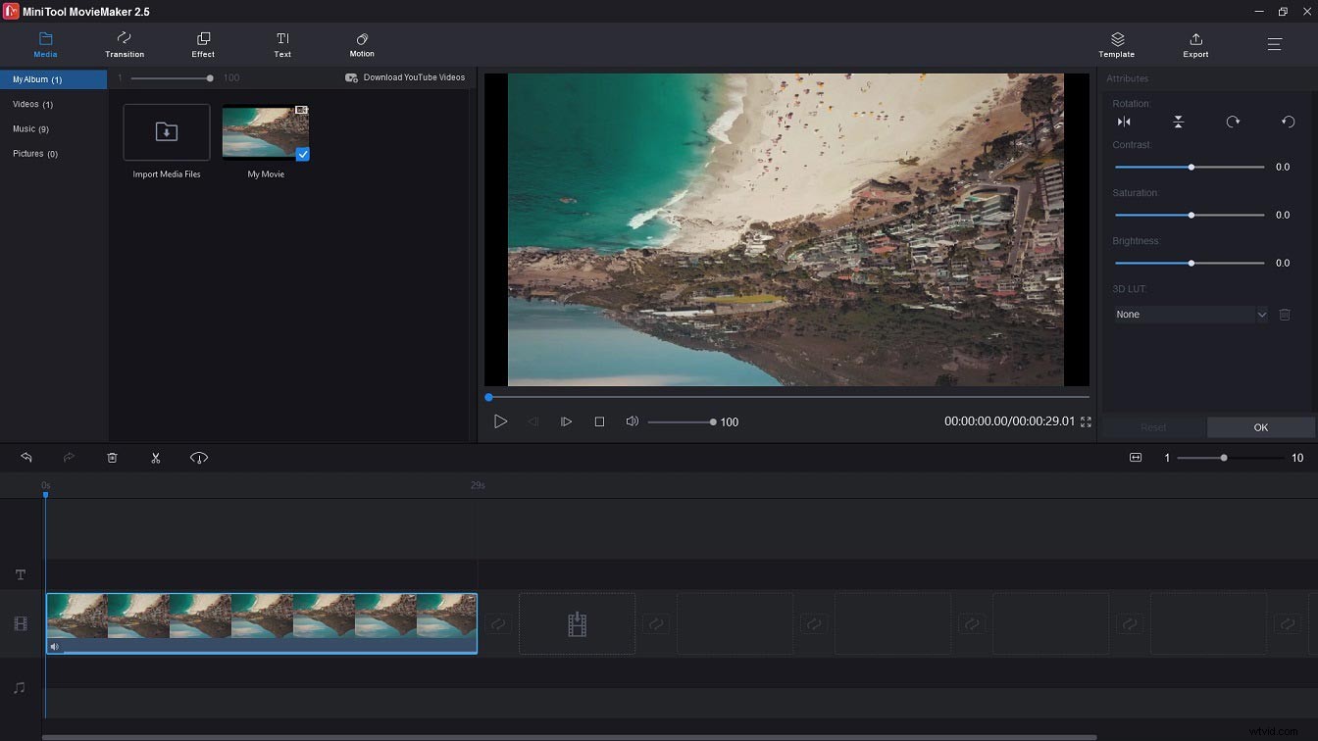Click the OK button in Attributes panel
The image size is (1318, 741).
coord(1261,427)
